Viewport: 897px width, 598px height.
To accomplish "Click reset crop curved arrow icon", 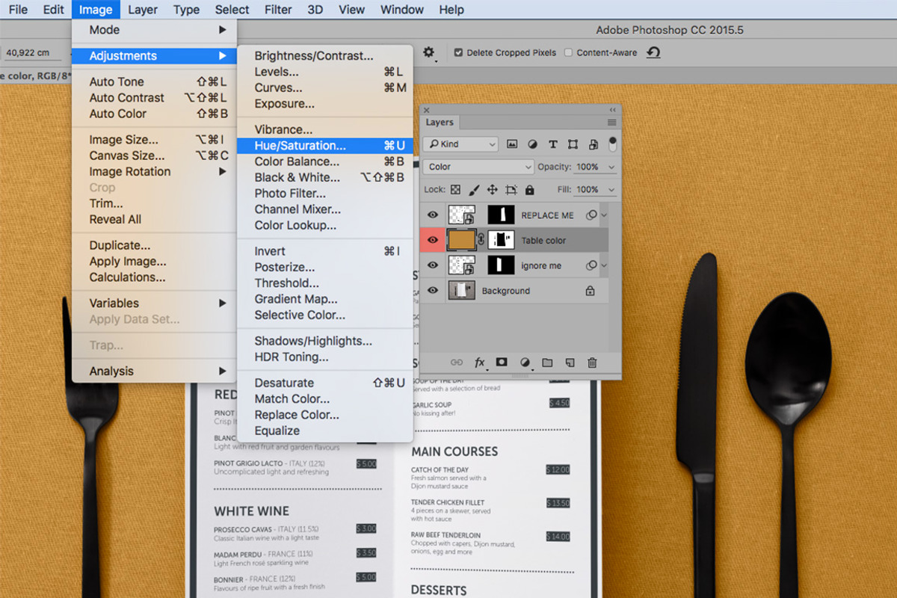I will point(653,52).
